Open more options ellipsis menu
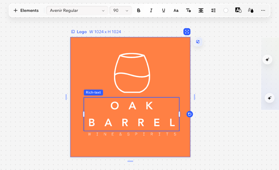Screen dimensions: 279x170 click(x=263, y=11)
